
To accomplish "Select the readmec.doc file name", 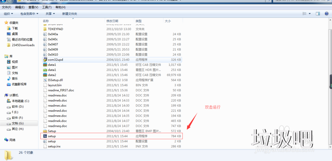I will click(x=57, y=105).
